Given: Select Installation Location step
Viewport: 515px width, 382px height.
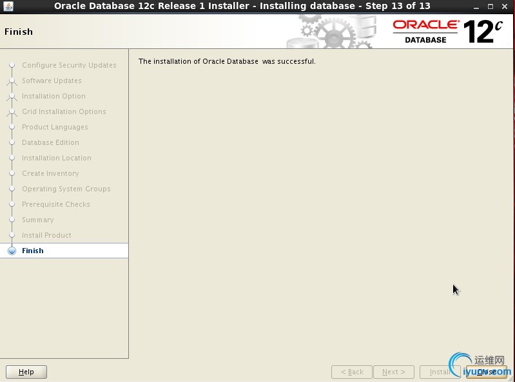Looking at the screenshot, I should coord(57,158).
